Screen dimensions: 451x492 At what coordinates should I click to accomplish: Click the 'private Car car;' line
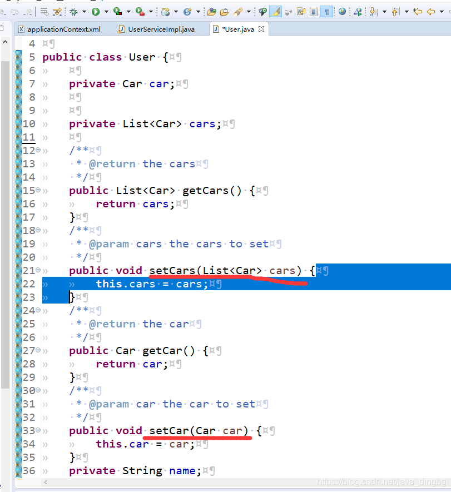122,84
